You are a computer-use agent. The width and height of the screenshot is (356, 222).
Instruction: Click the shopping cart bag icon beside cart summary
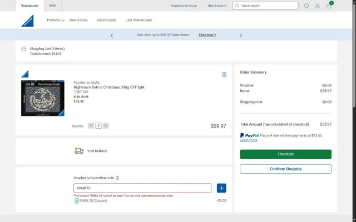click(23, 49)
